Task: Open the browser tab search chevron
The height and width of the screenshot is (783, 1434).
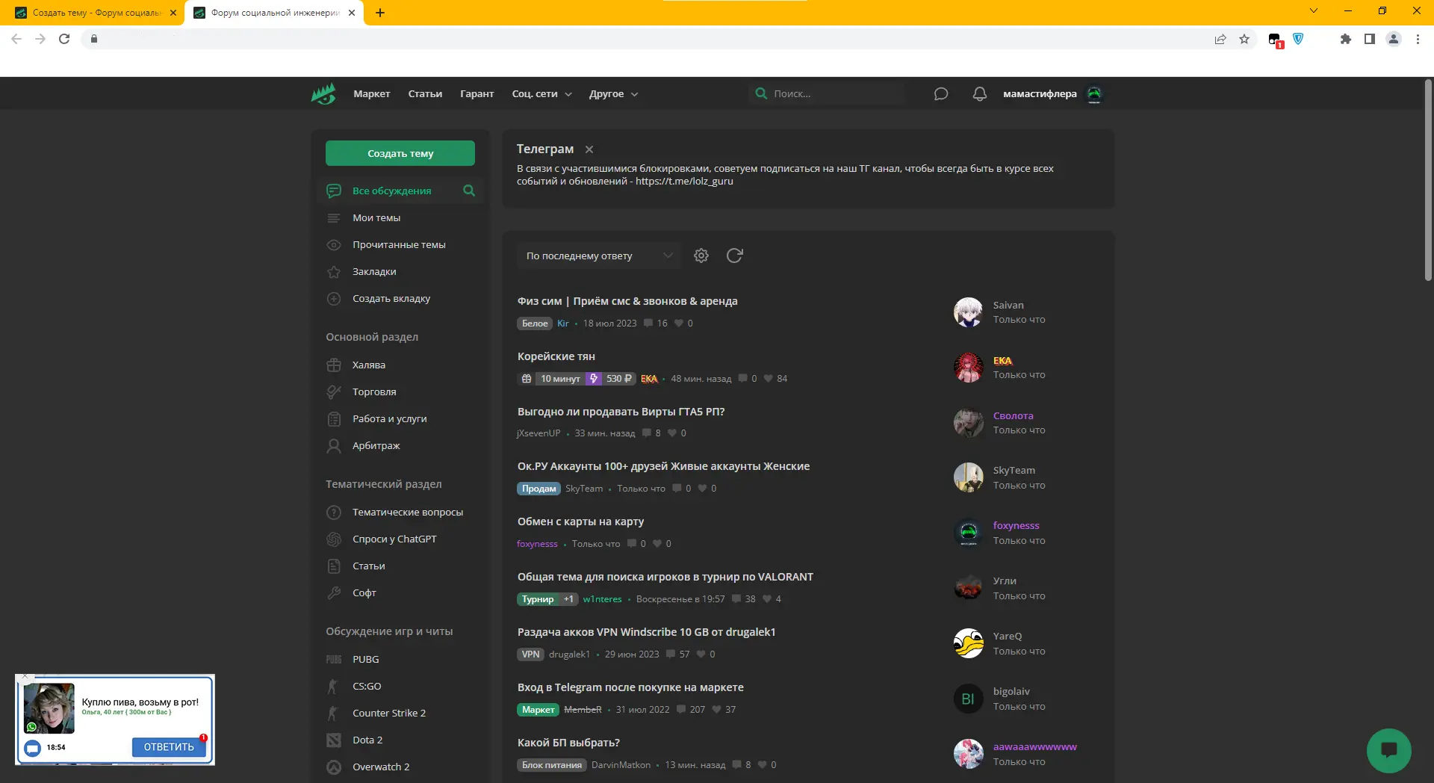Action: (x=1314, y=11)
